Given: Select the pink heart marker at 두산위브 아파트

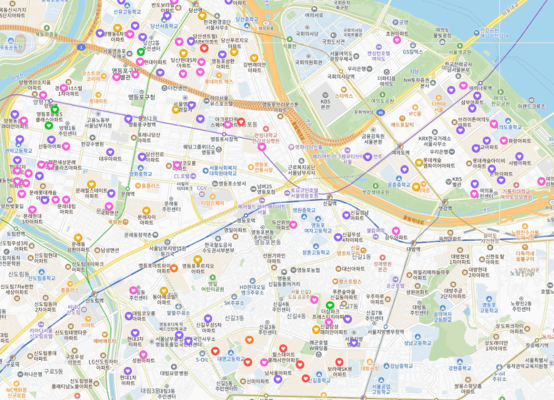Looking at the screenshot, I should 293,224.
